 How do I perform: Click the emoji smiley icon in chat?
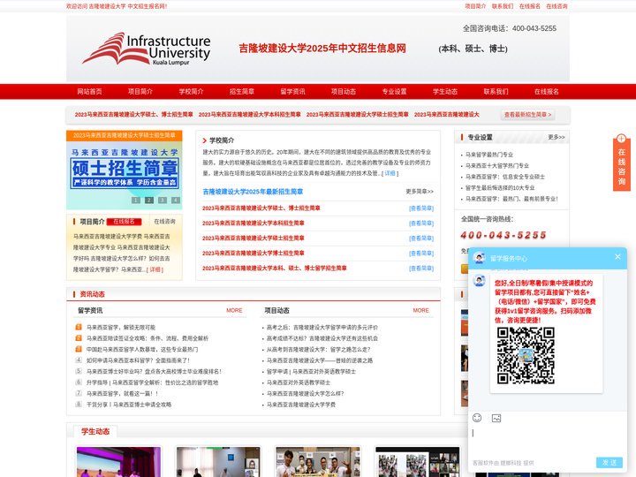pos(477,418)
